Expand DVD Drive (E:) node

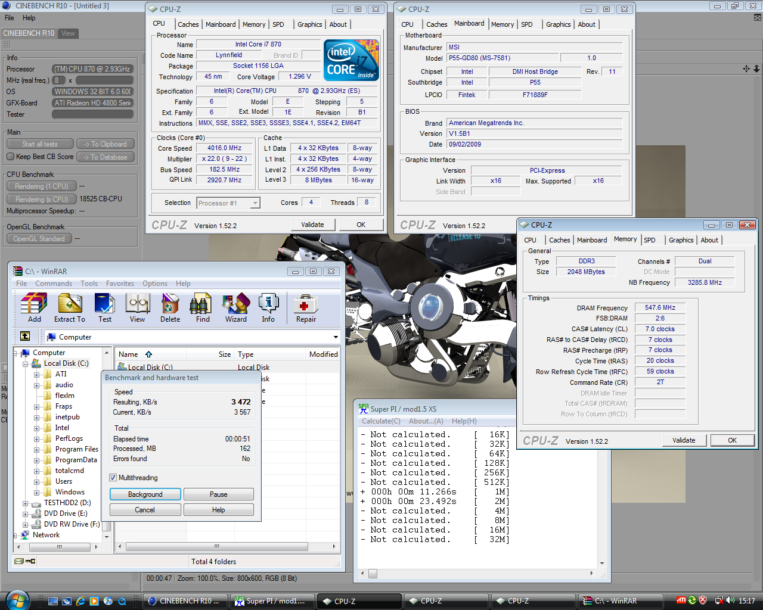tap(26, 513)
